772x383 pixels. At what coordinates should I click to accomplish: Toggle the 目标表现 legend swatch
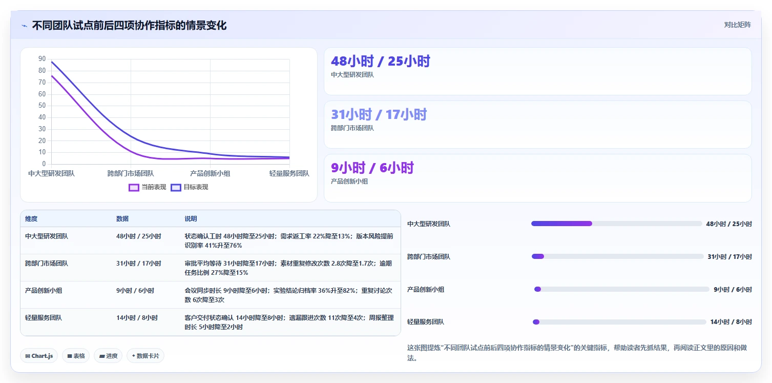coord(176,187)
